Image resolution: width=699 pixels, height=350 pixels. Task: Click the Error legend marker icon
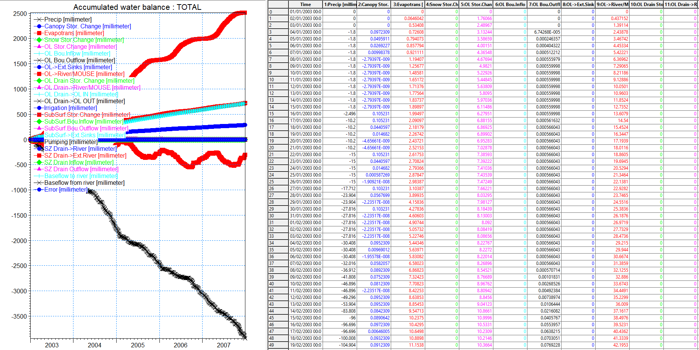tap(39, 189)
